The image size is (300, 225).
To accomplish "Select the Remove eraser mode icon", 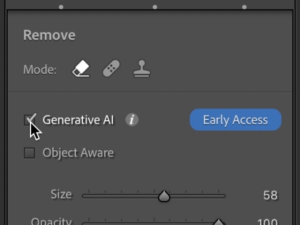I will click(81, 68).
